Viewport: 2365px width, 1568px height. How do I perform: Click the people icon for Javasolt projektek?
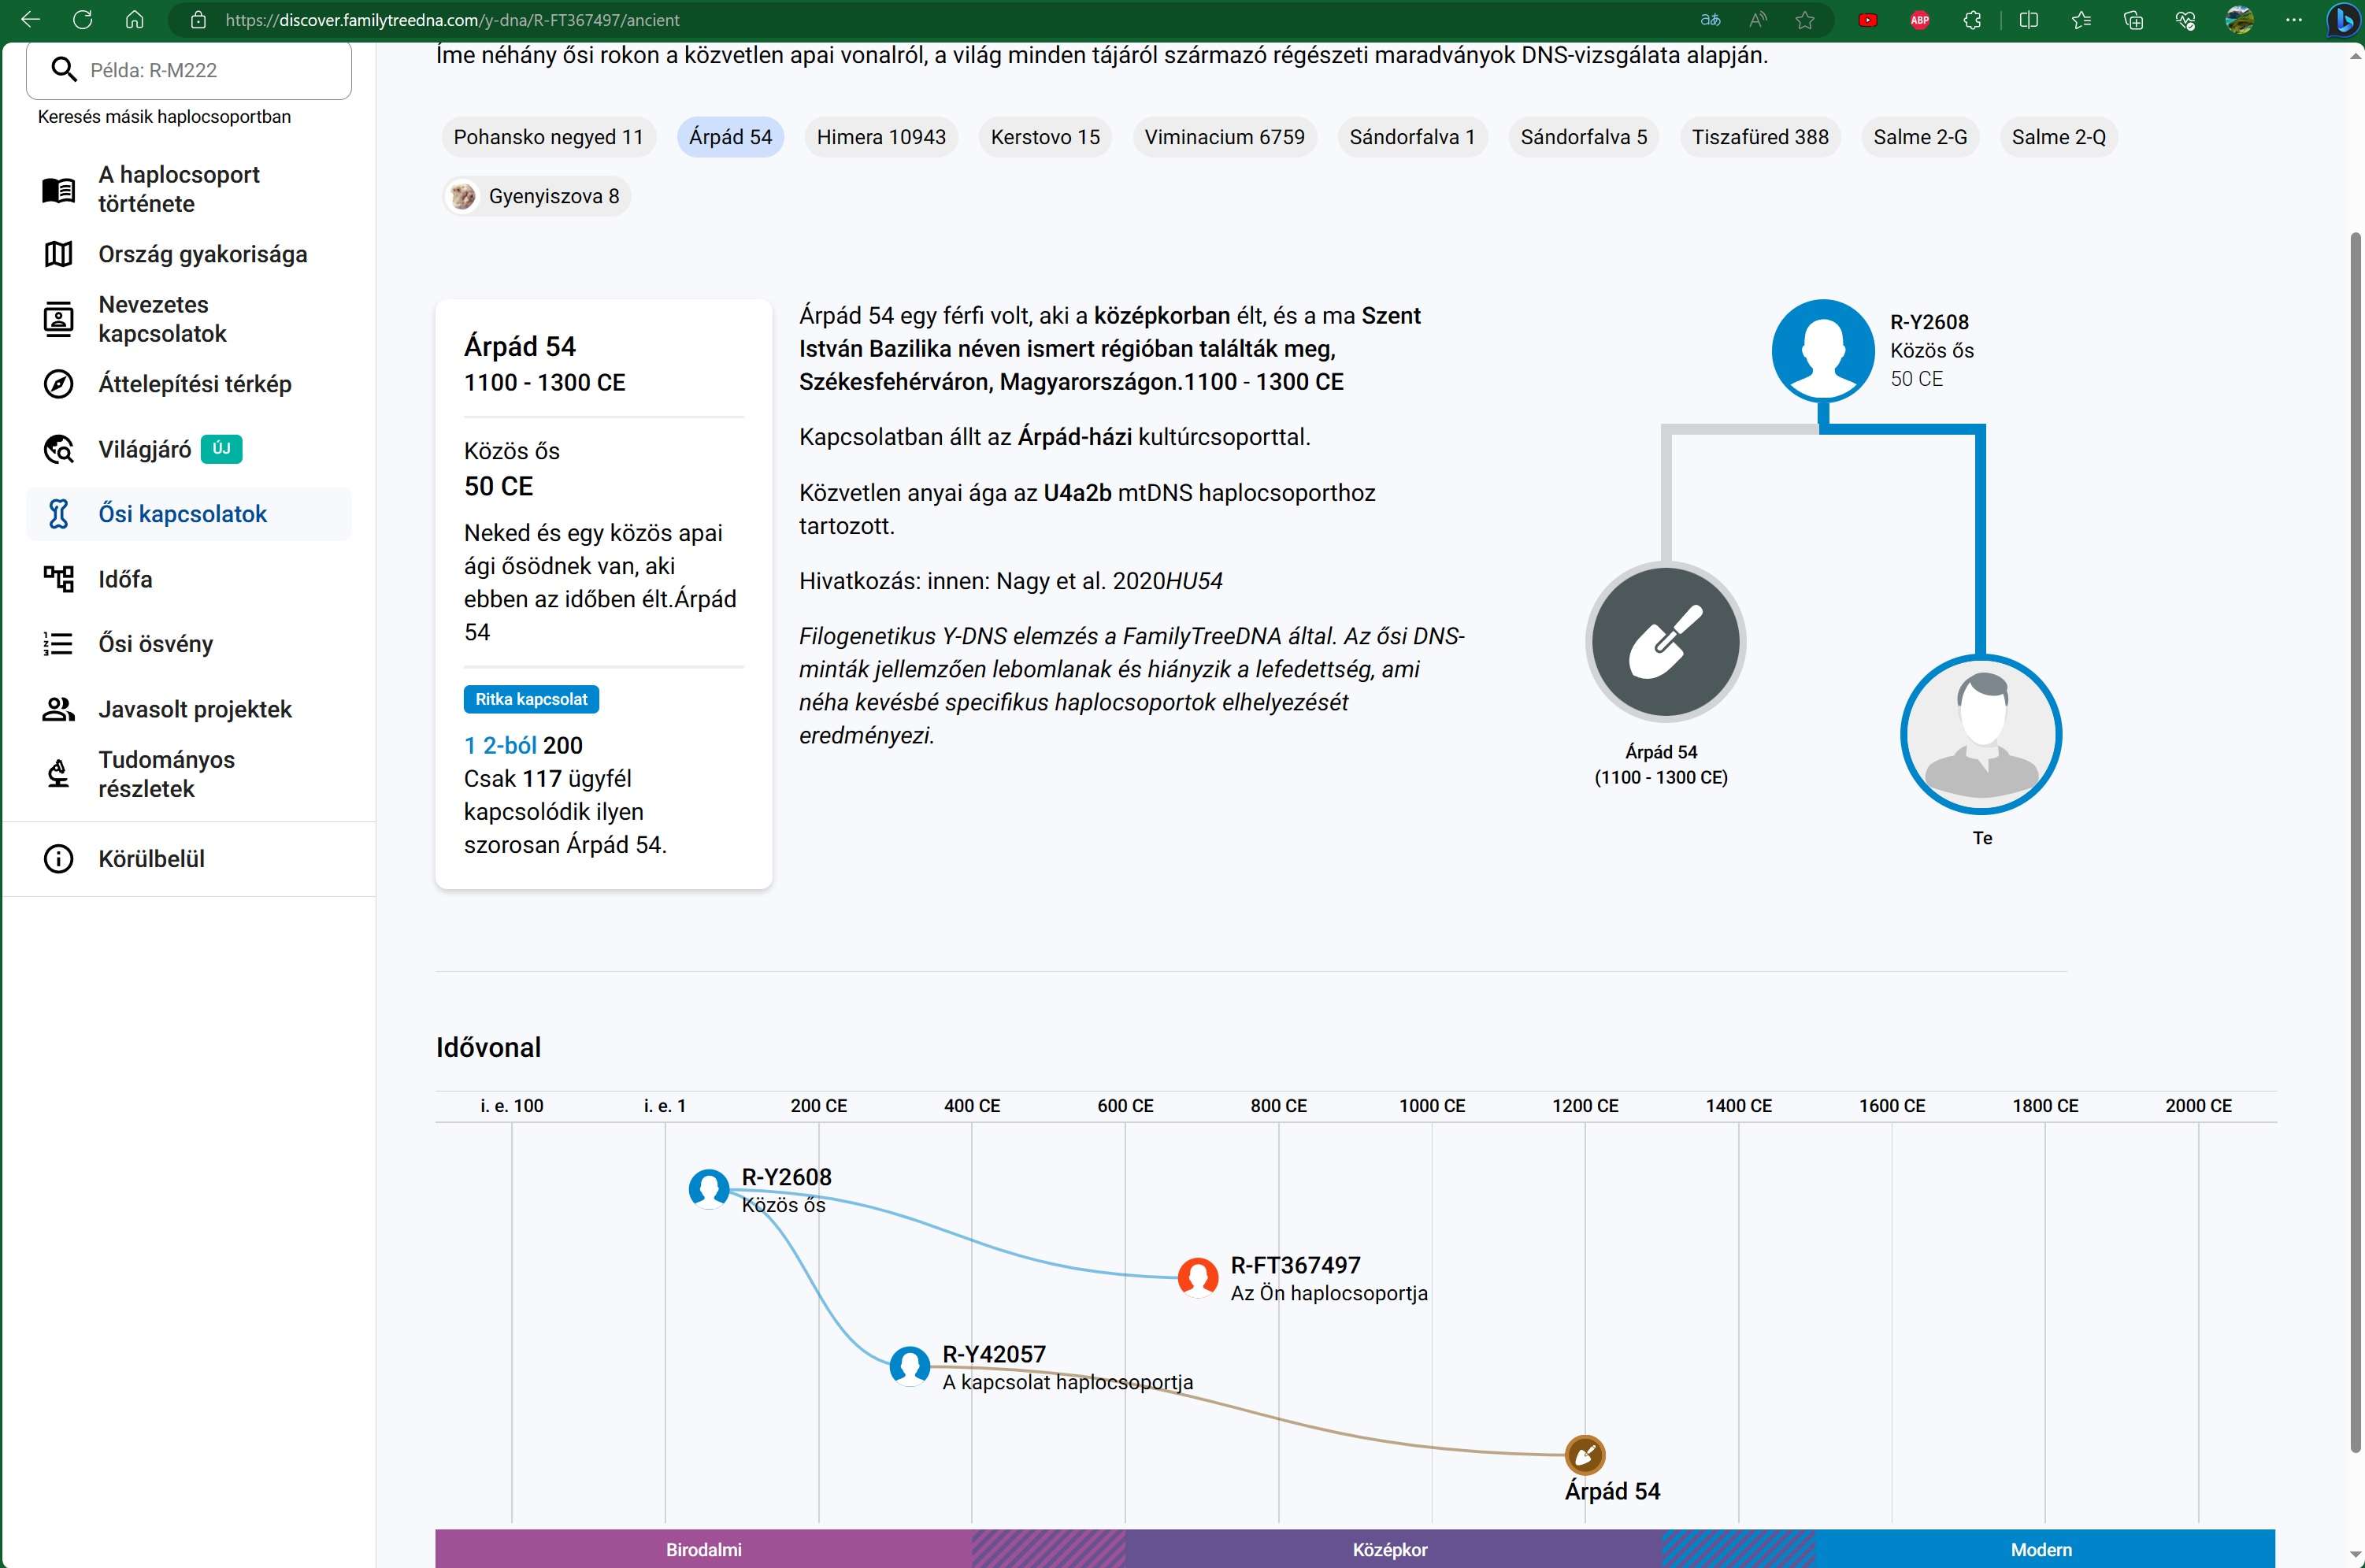[58, 709]
